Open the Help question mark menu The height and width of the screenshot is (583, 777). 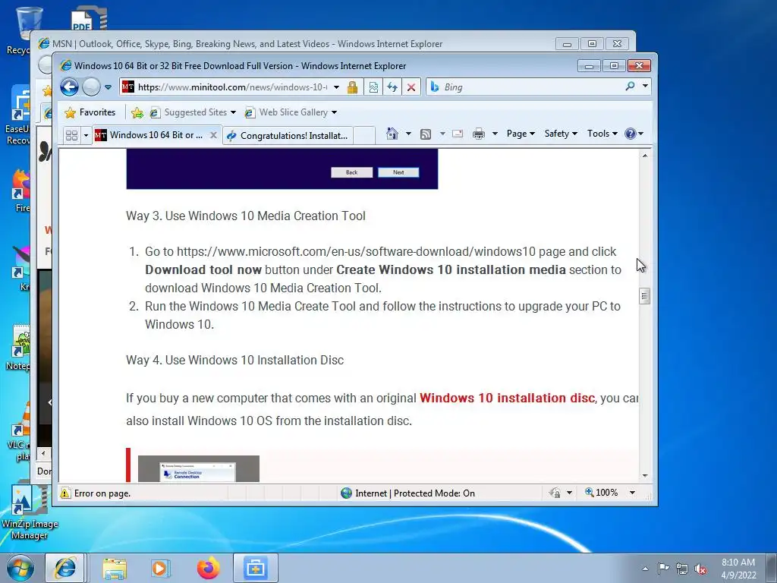(634, 134)
